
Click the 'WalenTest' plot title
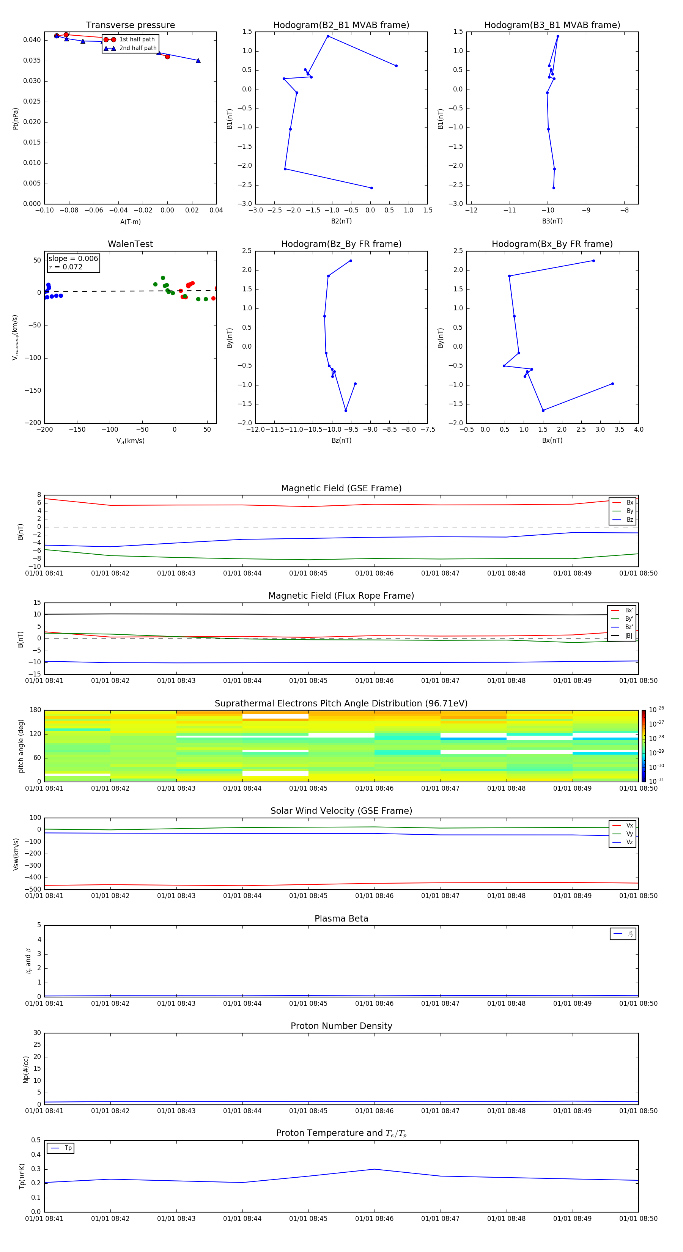coord(130,244)
